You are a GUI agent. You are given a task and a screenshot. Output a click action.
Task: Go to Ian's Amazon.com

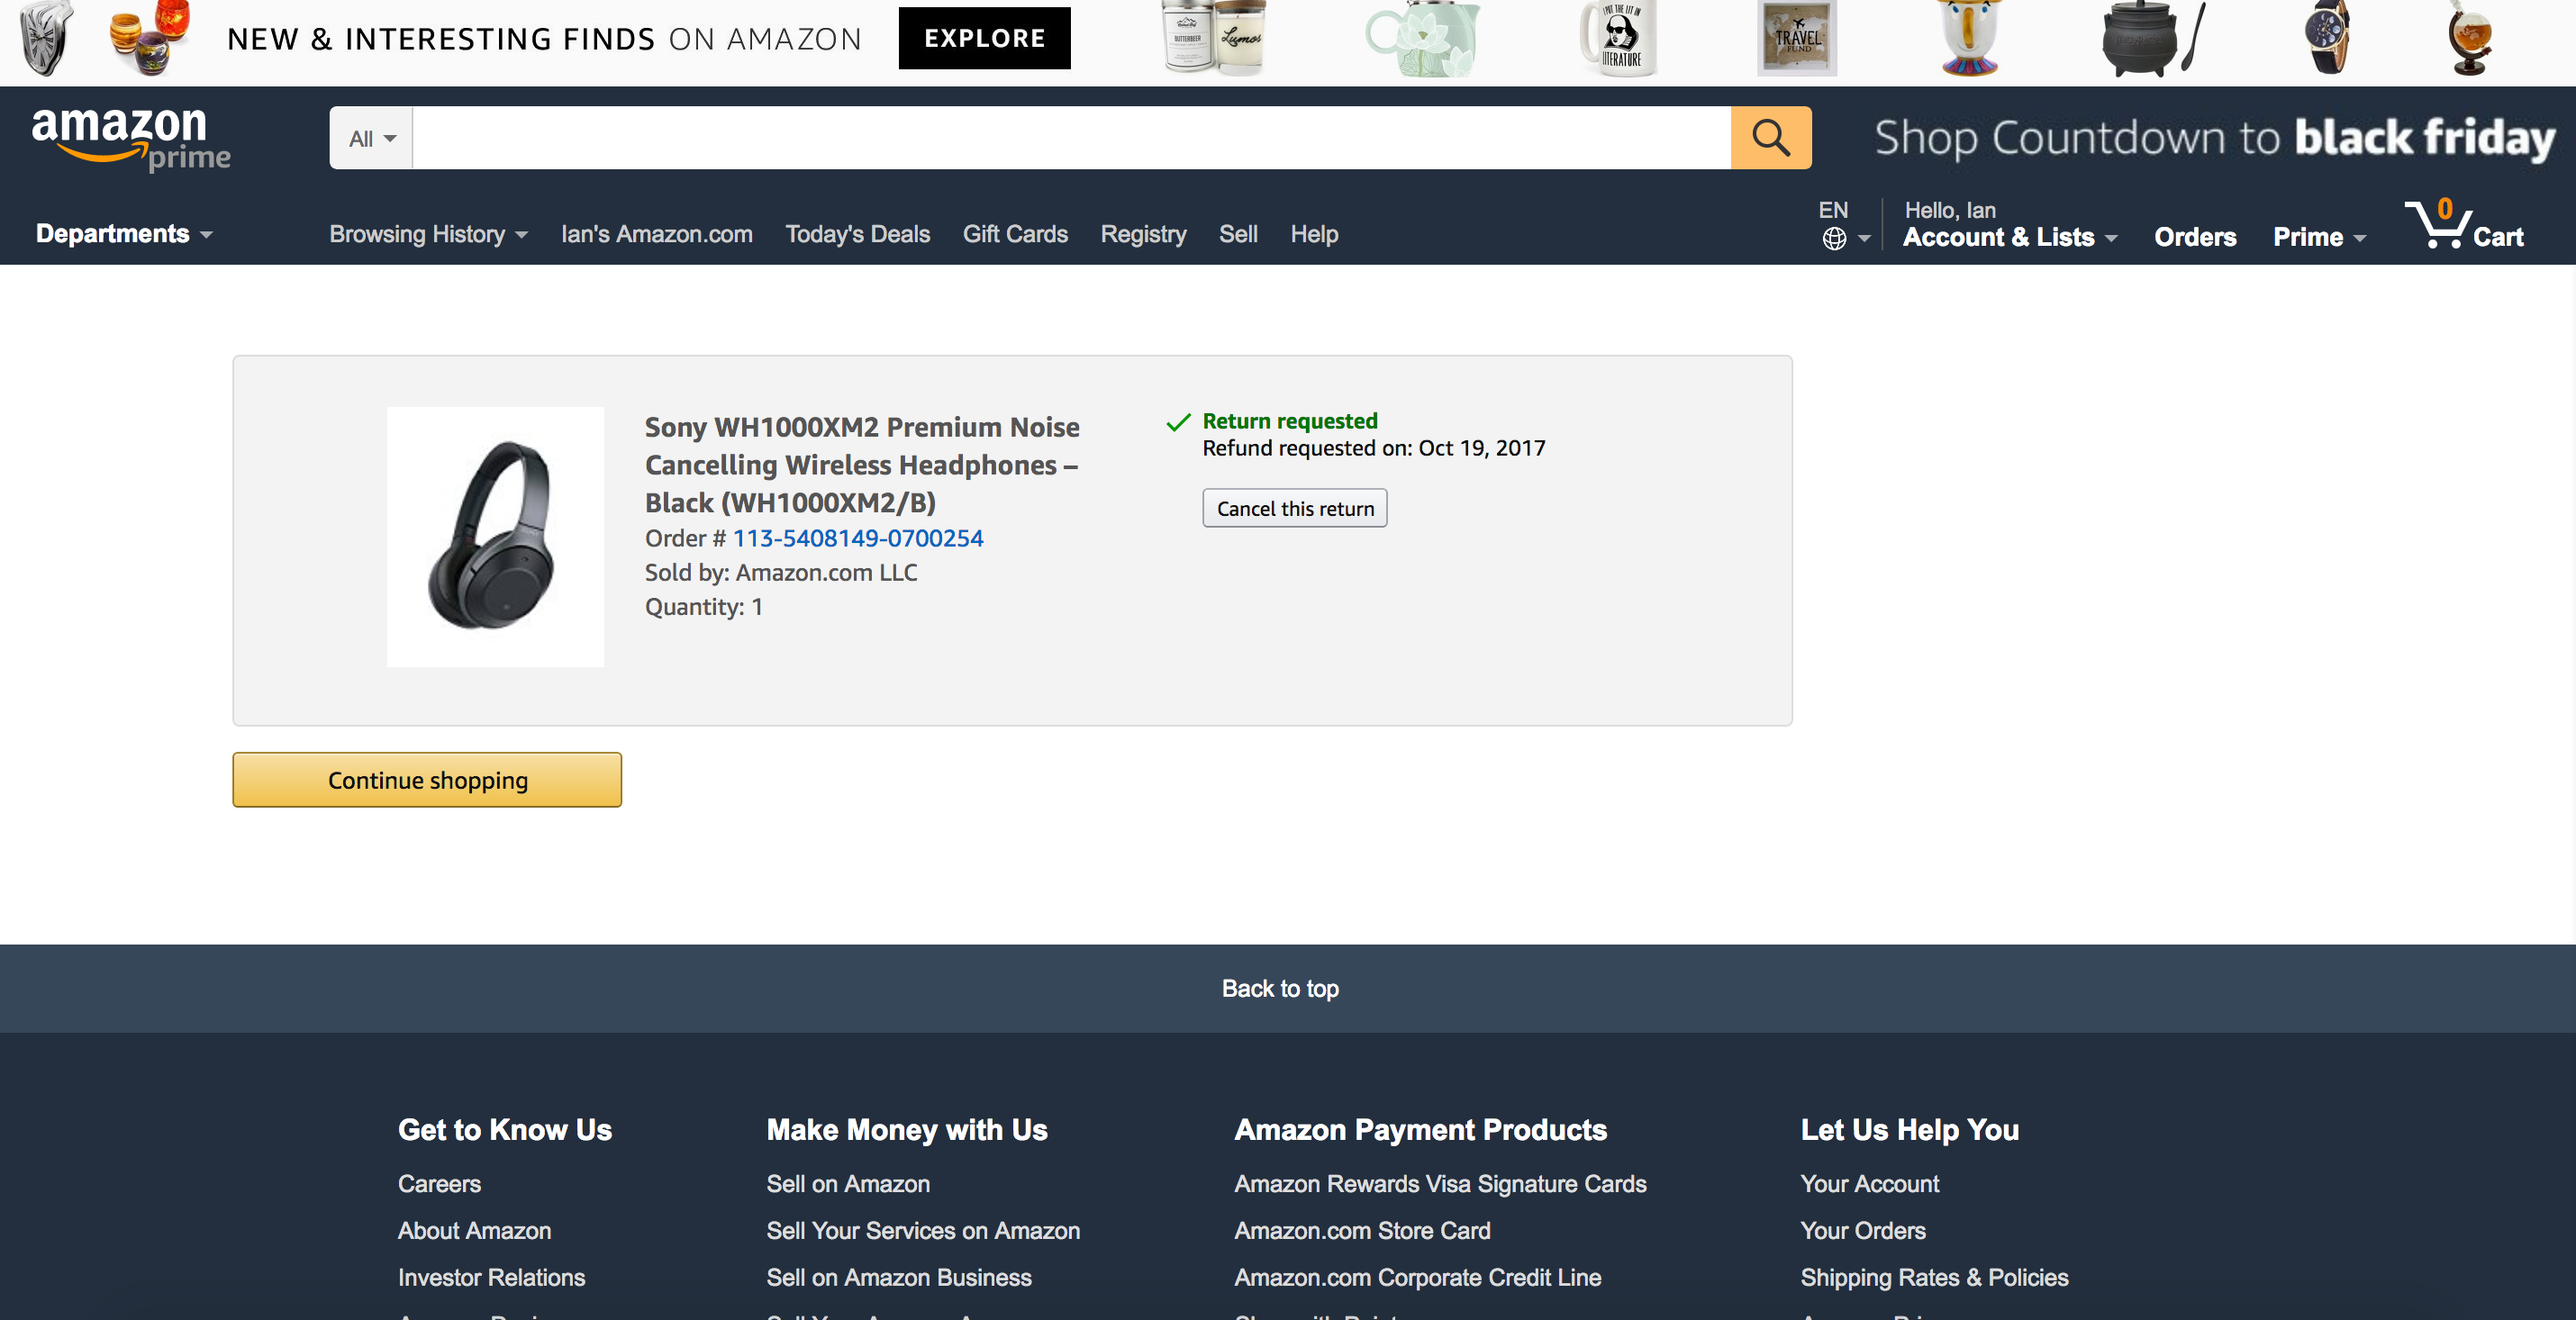coord(656,234)
